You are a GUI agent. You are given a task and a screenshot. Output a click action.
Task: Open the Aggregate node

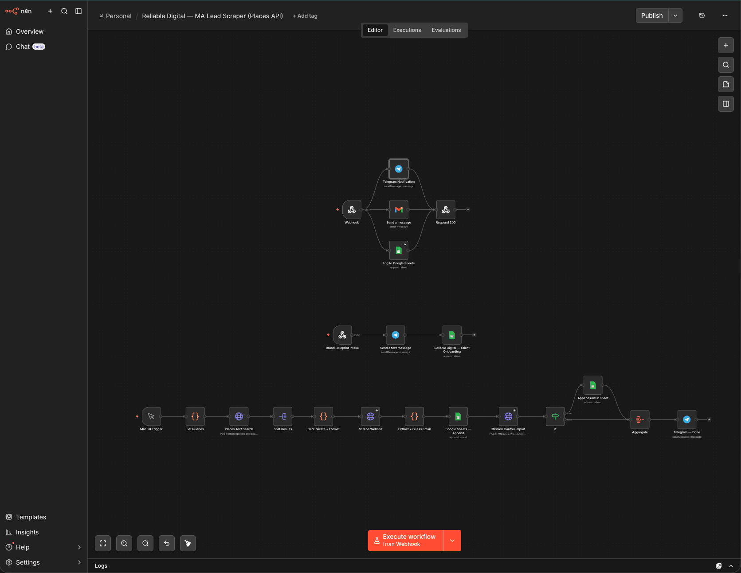(x=639, y=420)
